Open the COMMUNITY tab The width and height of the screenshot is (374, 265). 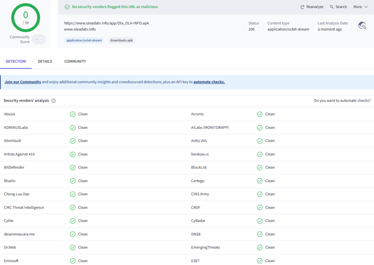tap(75, 61)
